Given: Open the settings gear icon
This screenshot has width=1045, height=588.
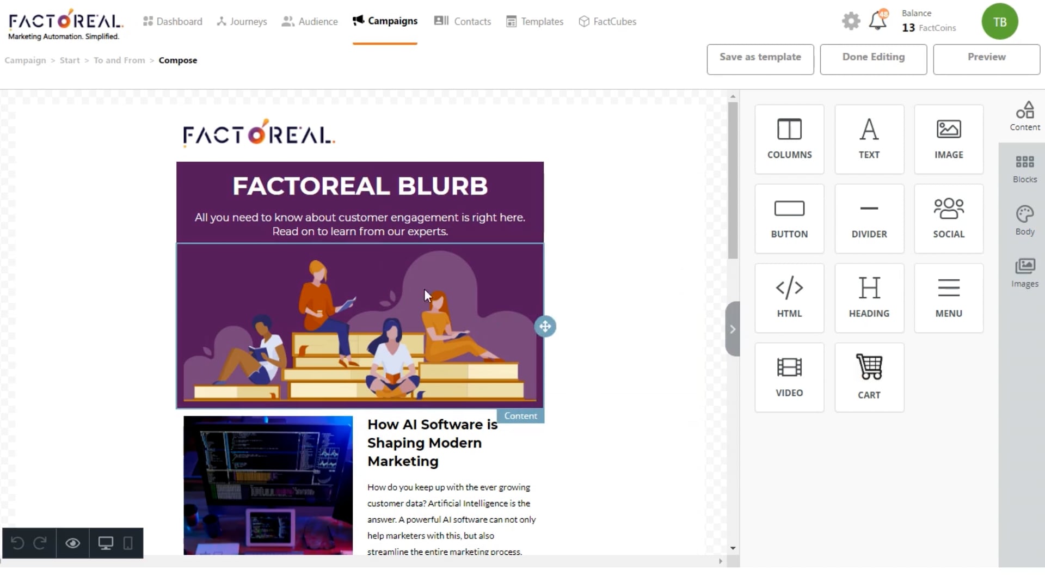Looking at the screenshot, I should (x=851, y=21).
